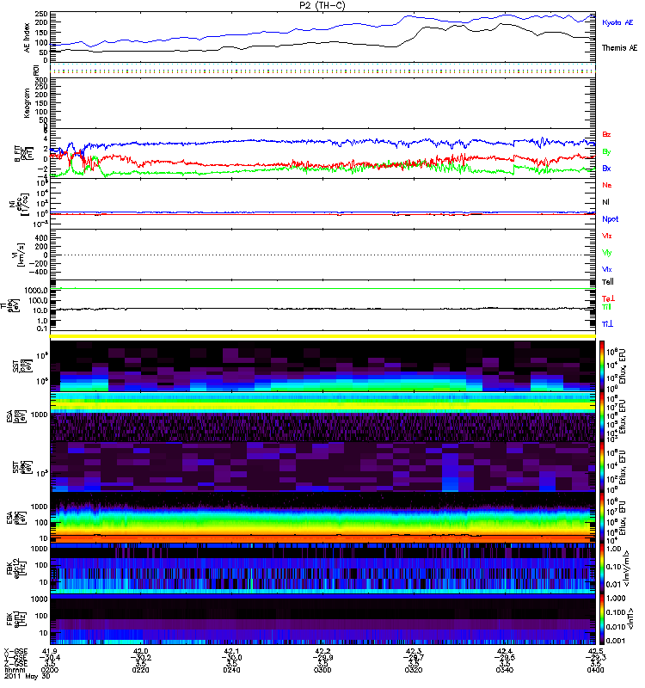Click the green Ti parallel temperature line

tap(323, 289)
